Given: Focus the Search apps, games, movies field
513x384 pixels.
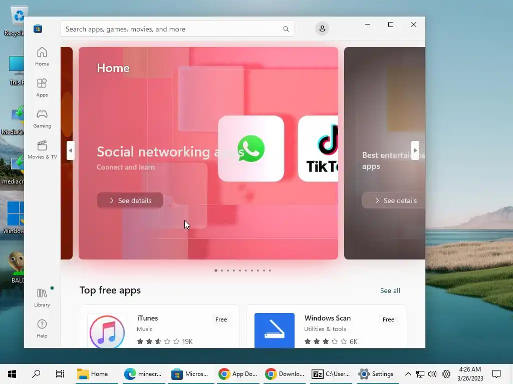Looking at the screenshot, I should pyautogui.click(x=177, y=29).
